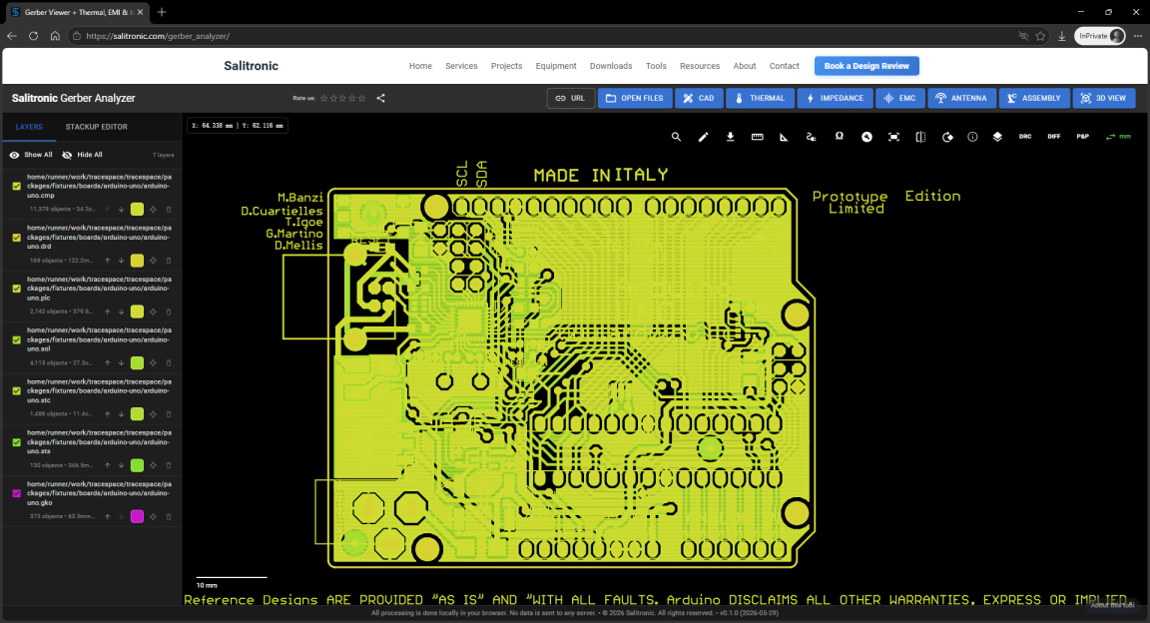
Task: Click move handle of arduino-uno.sol layer
Action: 154,363
